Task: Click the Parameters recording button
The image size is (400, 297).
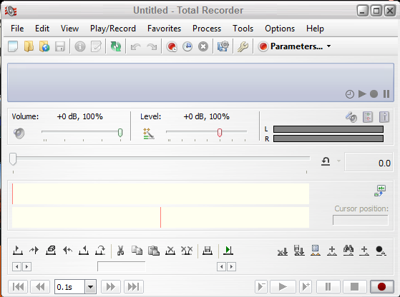Action: click(x=291, y=46)
